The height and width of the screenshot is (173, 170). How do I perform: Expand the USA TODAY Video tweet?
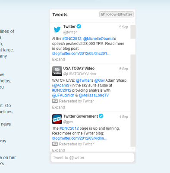point(58,107)
